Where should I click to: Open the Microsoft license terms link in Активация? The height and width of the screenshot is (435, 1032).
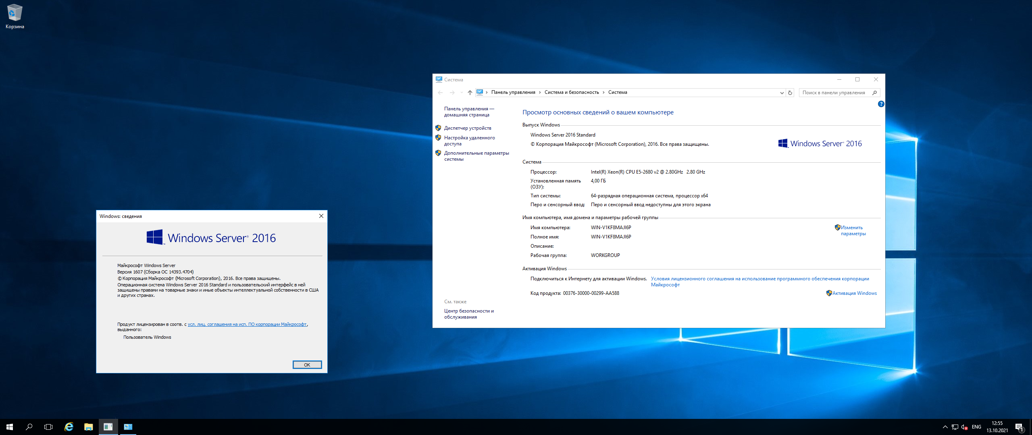click(x=760, y=282)
